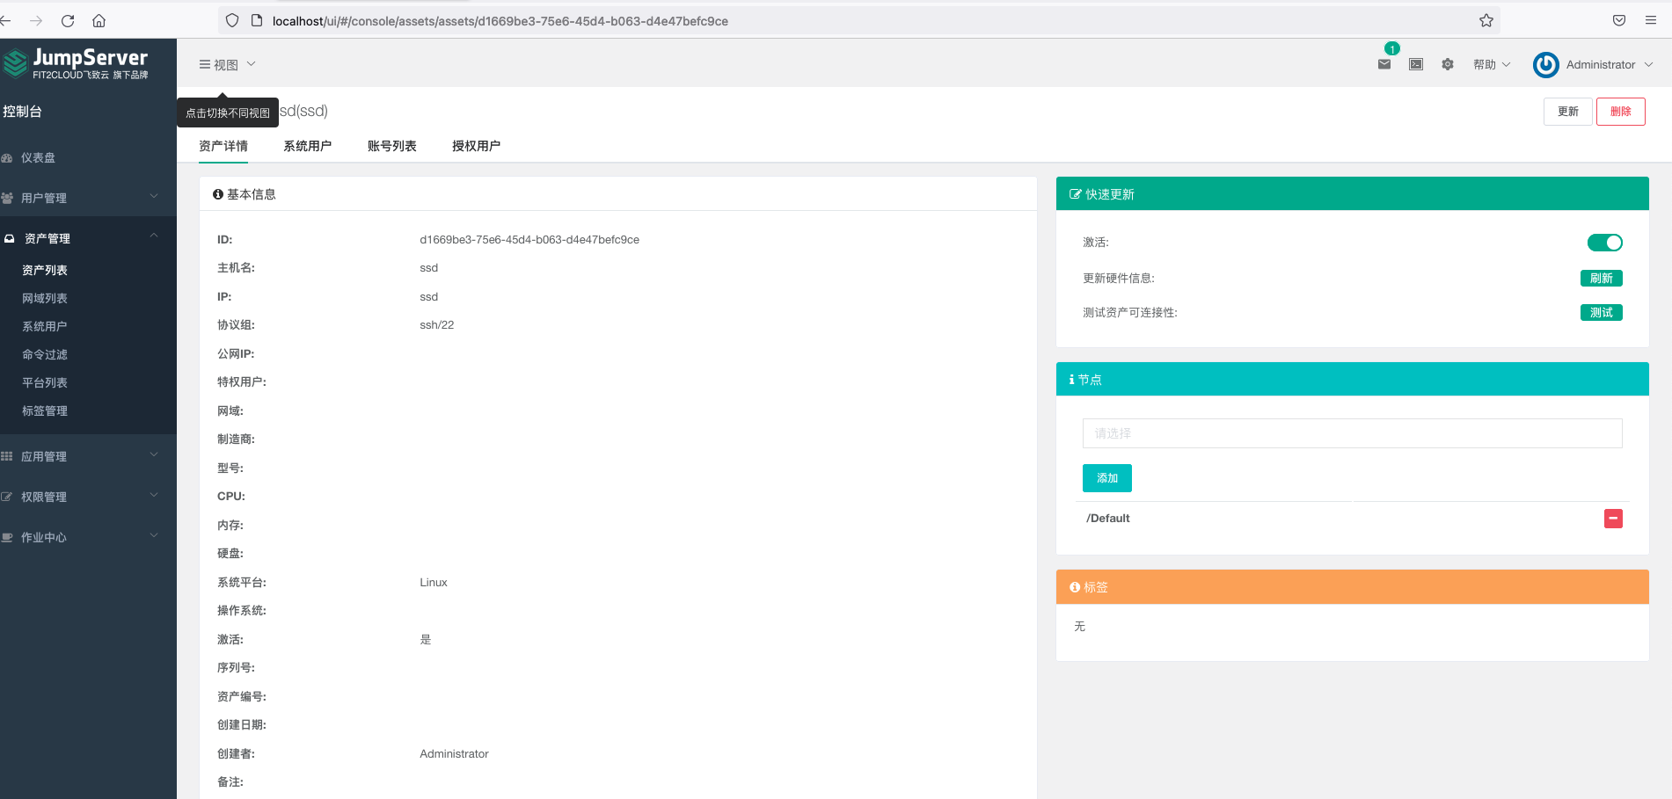Open system settings gear icon

coord(1448,64)
